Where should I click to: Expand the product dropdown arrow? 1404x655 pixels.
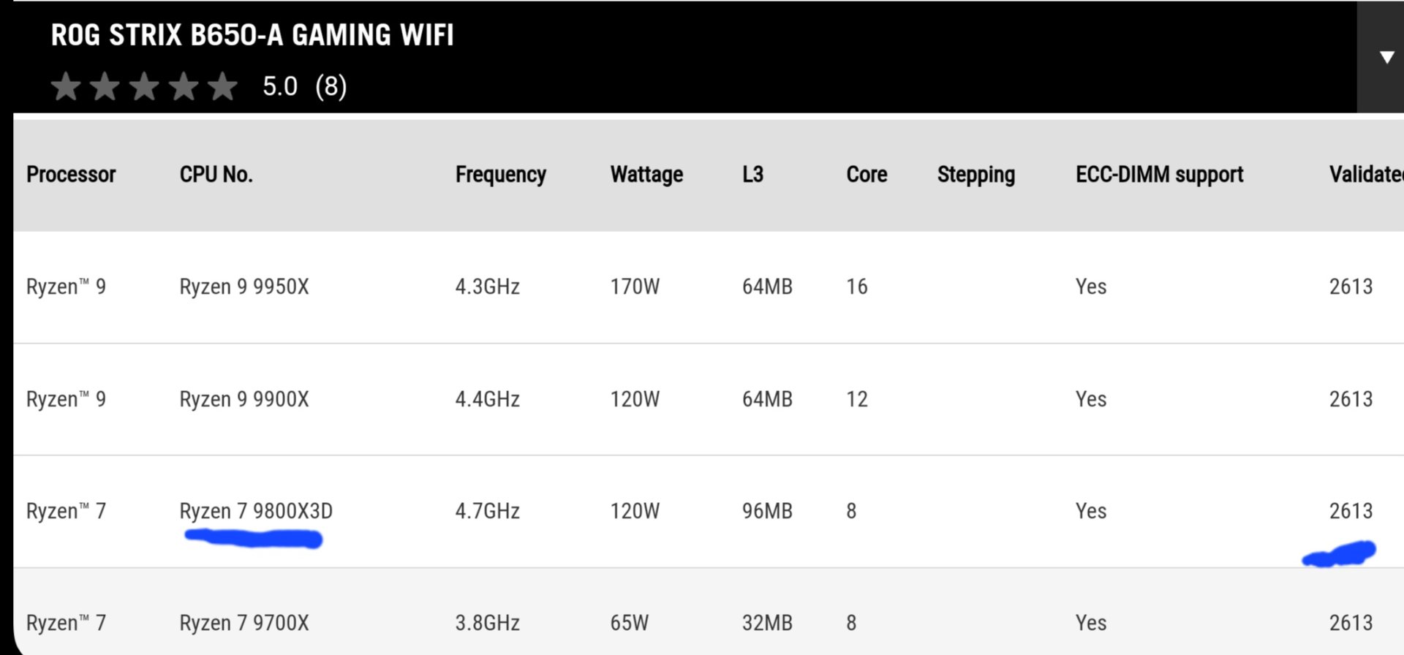(x=1386, y=57)
